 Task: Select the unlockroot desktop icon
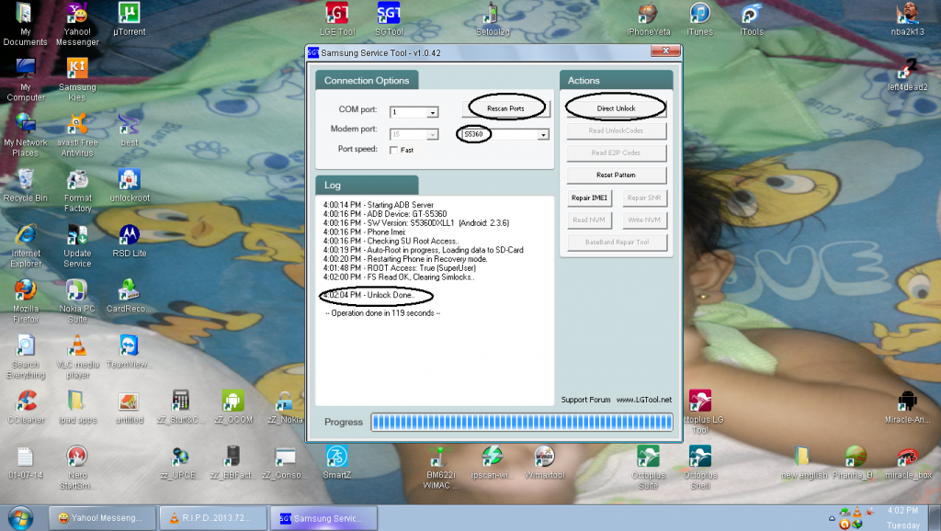129,185
